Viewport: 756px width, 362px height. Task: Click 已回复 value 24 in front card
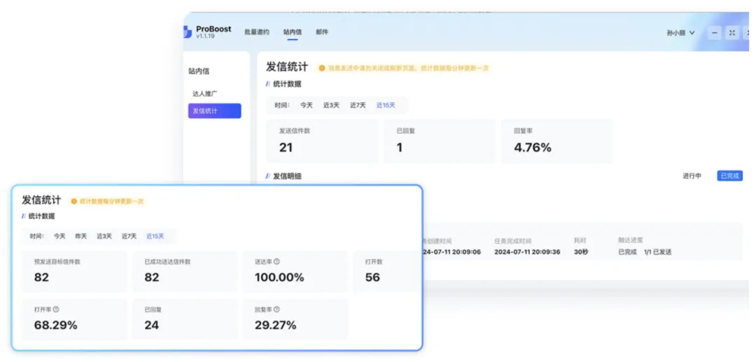pos(151,325)
